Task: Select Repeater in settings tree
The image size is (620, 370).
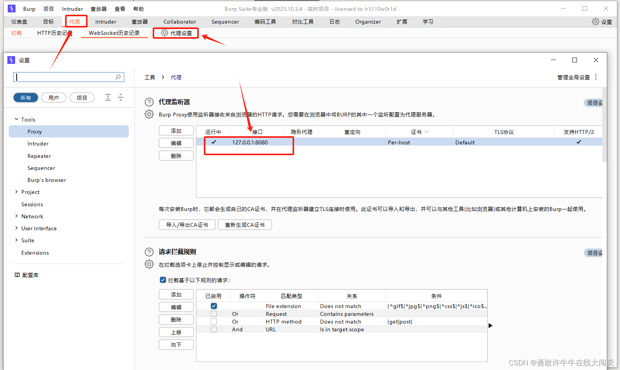Action: pyautogui.click(x=39, y=156)
